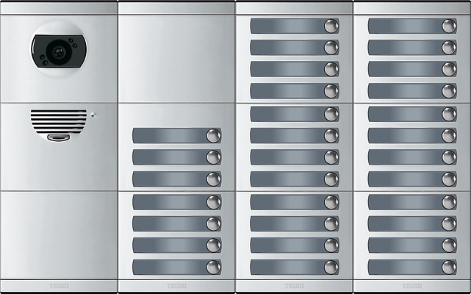Tap the TEGUI logo under the camera panel
471x294 pixels.
click(x=59, y=286)
